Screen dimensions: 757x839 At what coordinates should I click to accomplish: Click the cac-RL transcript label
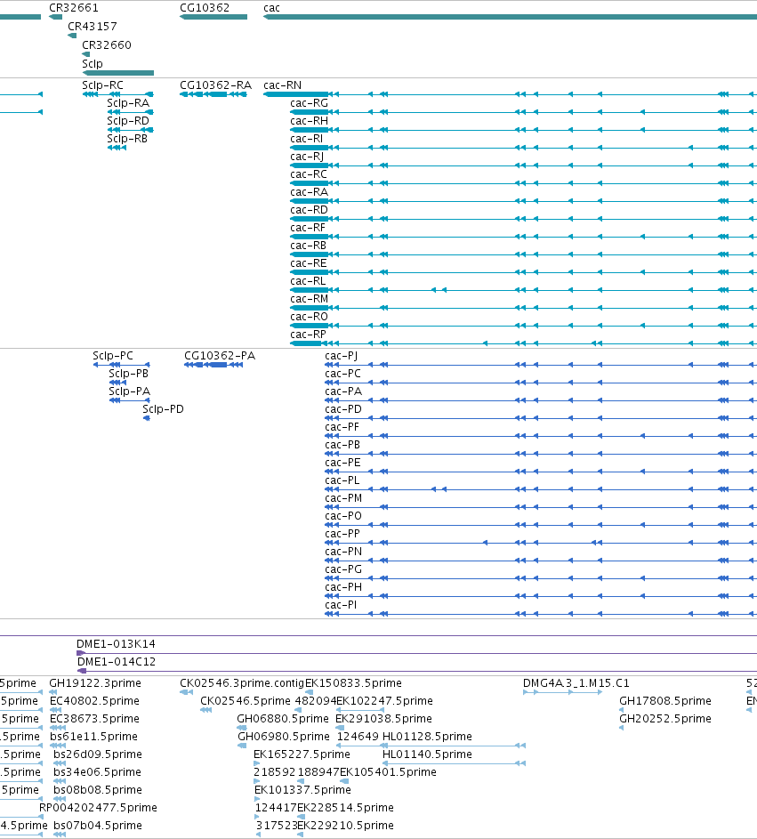point(308,281)
